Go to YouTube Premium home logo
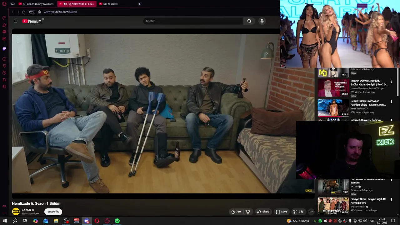This screenshot has height=225, width=400. (33, 21)
